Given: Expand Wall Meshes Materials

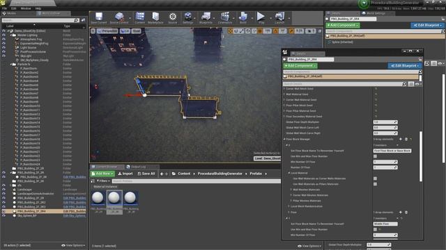Looking at the screenshot, I should 291,190.
